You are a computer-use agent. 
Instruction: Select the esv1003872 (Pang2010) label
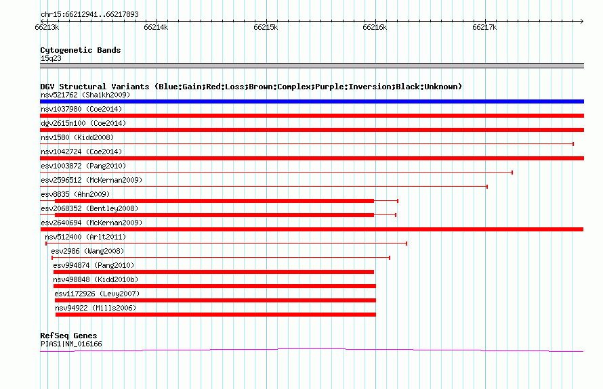tap(83, 166)
